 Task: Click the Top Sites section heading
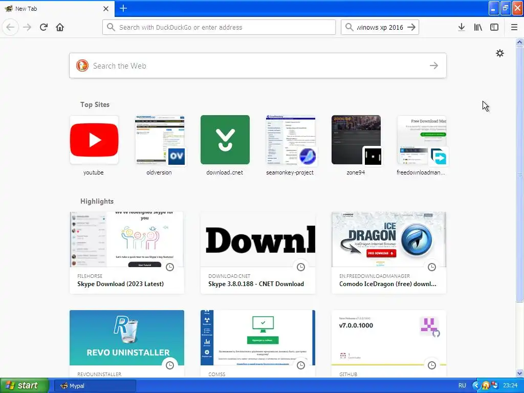click(95, 104)
